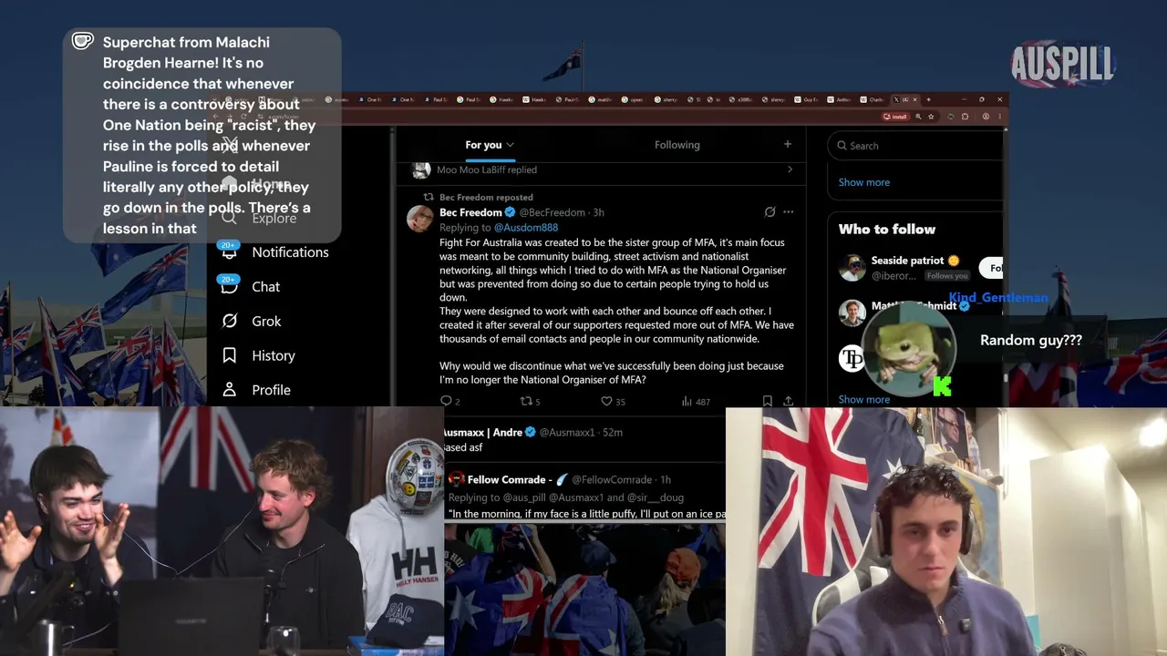Click the X Search input field
This screenshot has width=1167, height=656.
[916, 146]
